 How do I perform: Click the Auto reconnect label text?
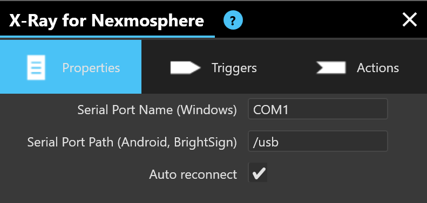click(193, 174)
